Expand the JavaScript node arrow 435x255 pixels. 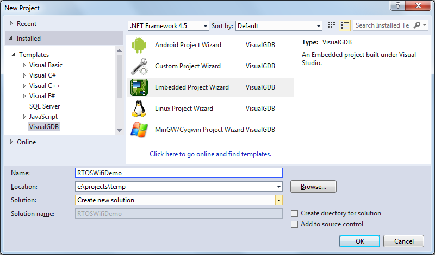(24, 117)
